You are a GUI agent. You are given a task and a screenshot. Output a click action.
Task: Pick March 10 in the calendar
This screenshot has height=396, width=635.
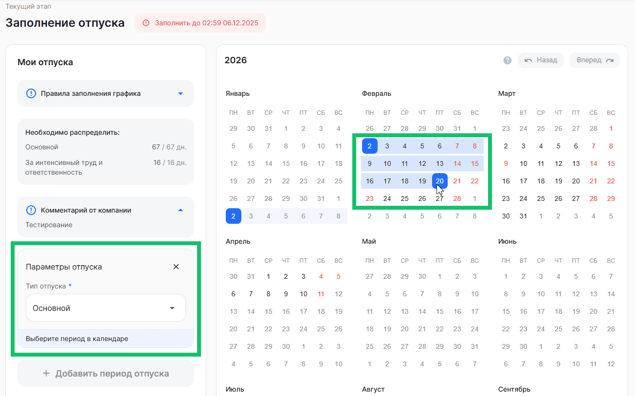pyautogui.click(x=524, y=163)
